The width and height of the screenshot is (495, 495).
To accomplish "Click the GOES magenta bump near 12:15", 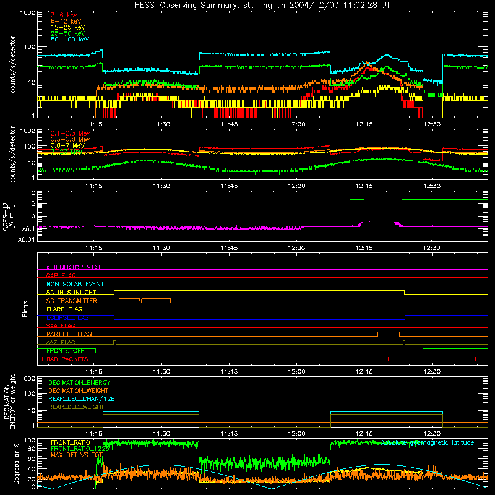I will point(379,223).
